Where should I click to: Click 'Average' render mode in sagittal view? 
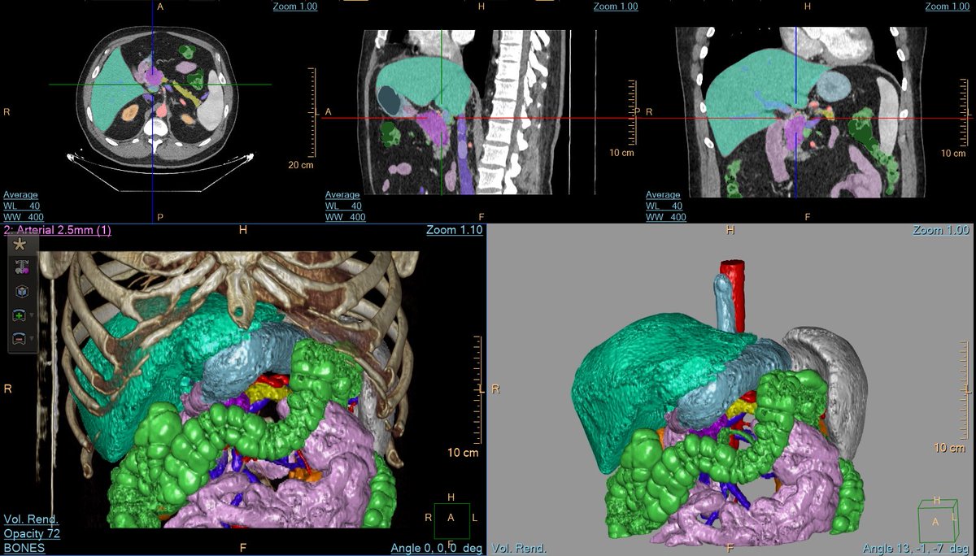pos(342,195)
